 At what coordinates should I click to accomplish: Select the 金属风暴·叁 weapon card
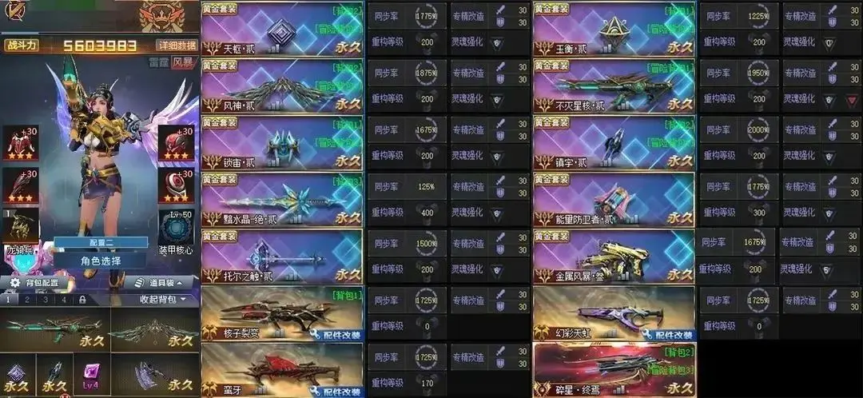click(614, 257)
